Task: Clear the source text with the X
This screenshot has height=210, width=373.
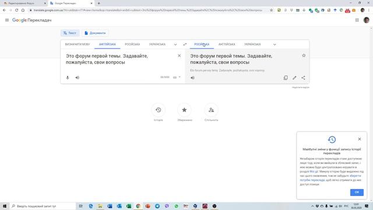Action: click(x=179, y=56)
